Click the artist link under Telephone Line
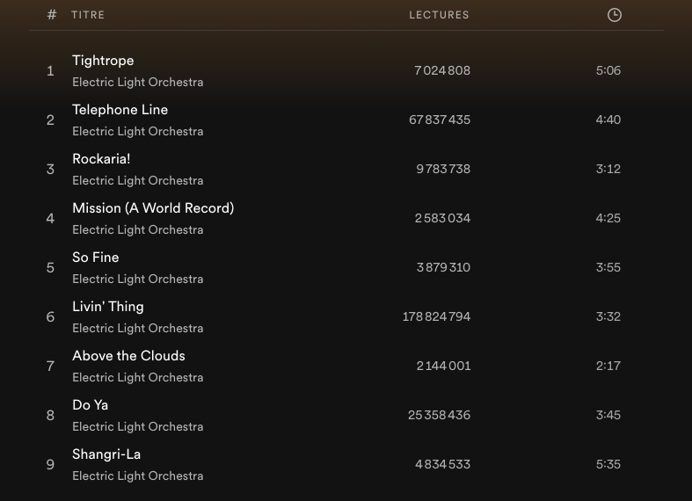This screenshot has width=692, height=501. pyautogui.click(x=137, y=132)
